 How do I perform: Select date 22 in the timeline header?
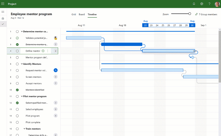145,25
